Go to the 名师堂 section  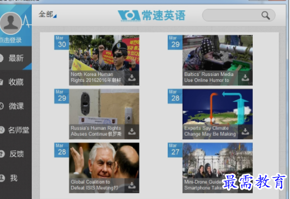pyautogui.click(x=16, y=130)
